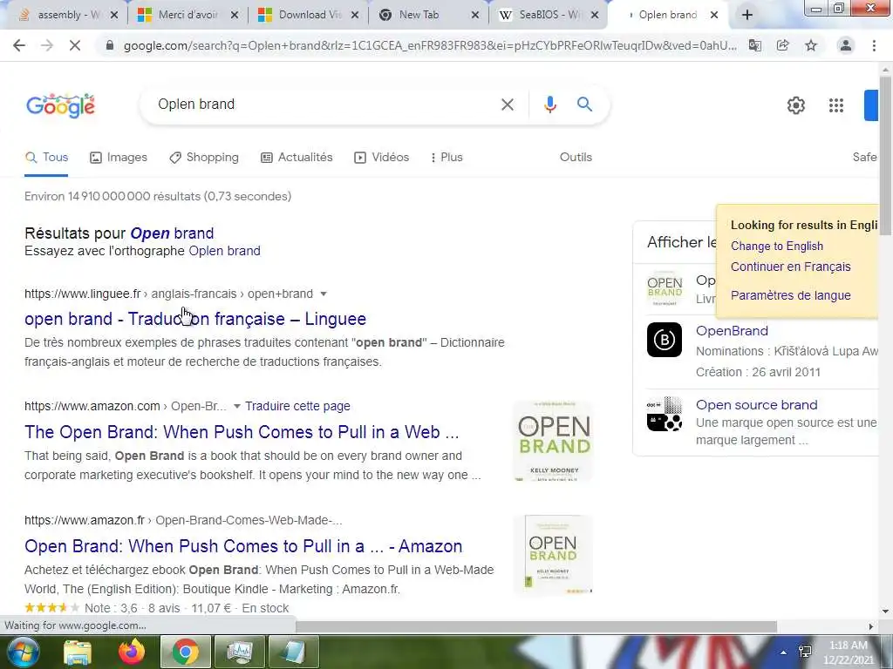Bookmark this page with the star icon
Screen dimensions: 893x669
tap(811, 45)
